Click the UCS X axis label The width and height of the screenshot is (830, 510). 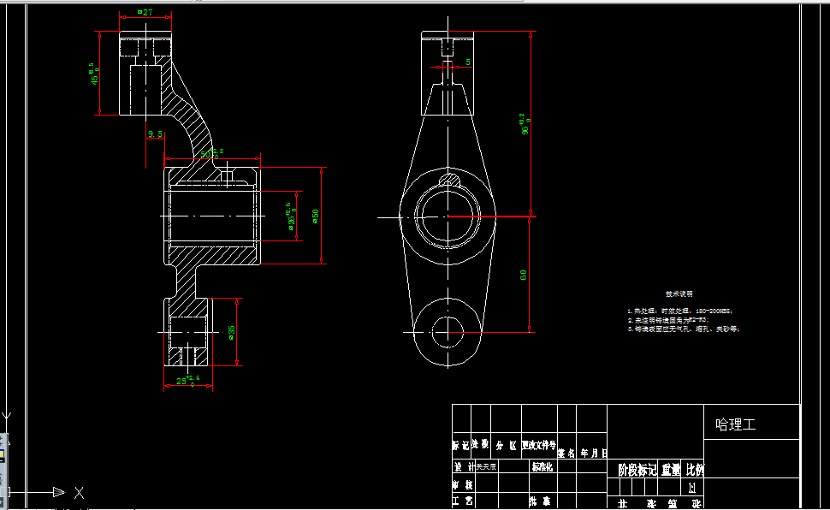(x=79, y=493)
